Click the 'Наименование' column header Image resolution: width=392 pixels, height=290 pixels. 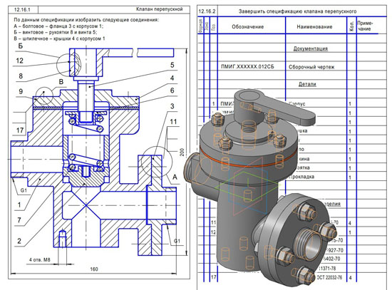(x=314, y=27)
